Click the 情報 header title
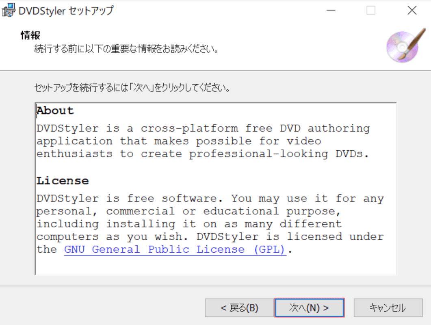This screenshot has width=431, height=325. [x=30, y=35]
